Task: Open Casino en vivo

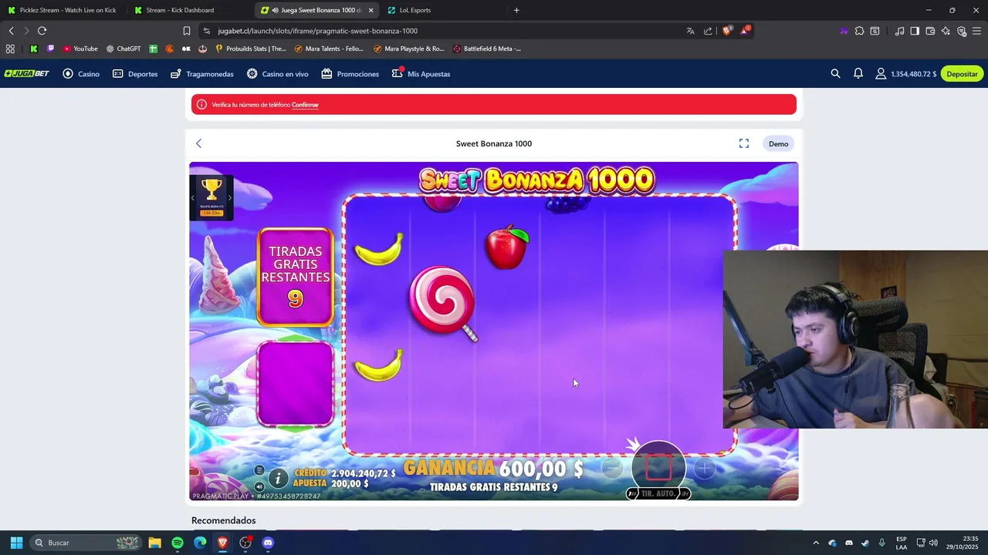Action: point(277,74)
